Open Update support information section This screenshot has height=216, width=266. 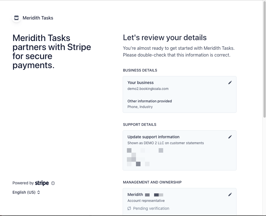(153, 137)
